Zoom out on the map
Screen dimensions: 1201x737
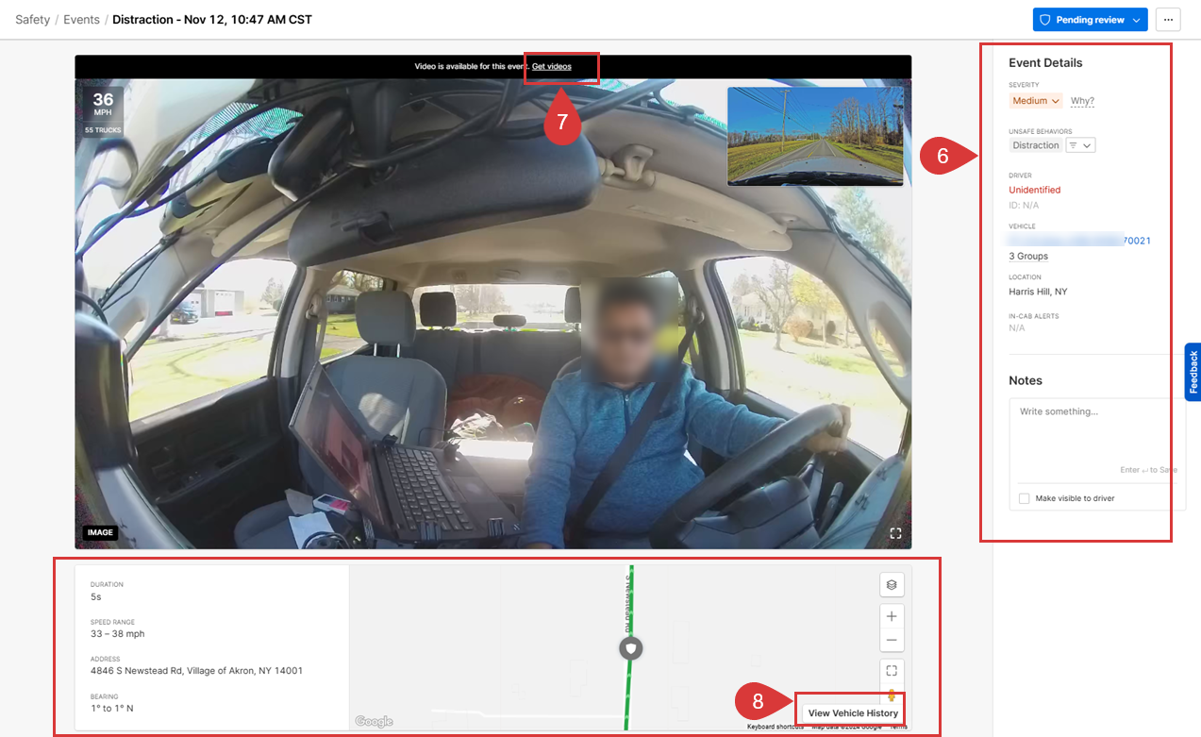pyautogui.click(x=892, y=640)
